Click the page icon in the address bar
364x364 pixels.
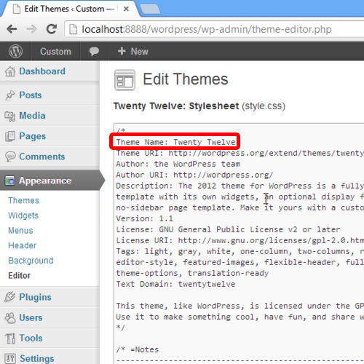click(74, 29)
